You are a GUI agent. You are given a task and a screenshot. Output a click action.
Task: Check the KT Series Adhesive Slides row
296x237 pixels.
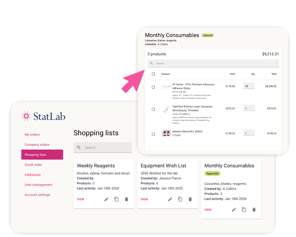coord(153,87)
